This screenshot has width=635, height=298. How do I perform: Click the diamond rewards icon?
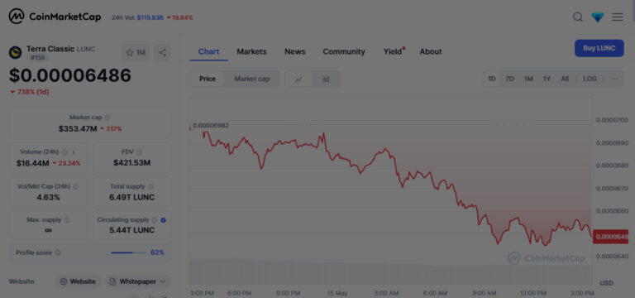pos(597,17)
